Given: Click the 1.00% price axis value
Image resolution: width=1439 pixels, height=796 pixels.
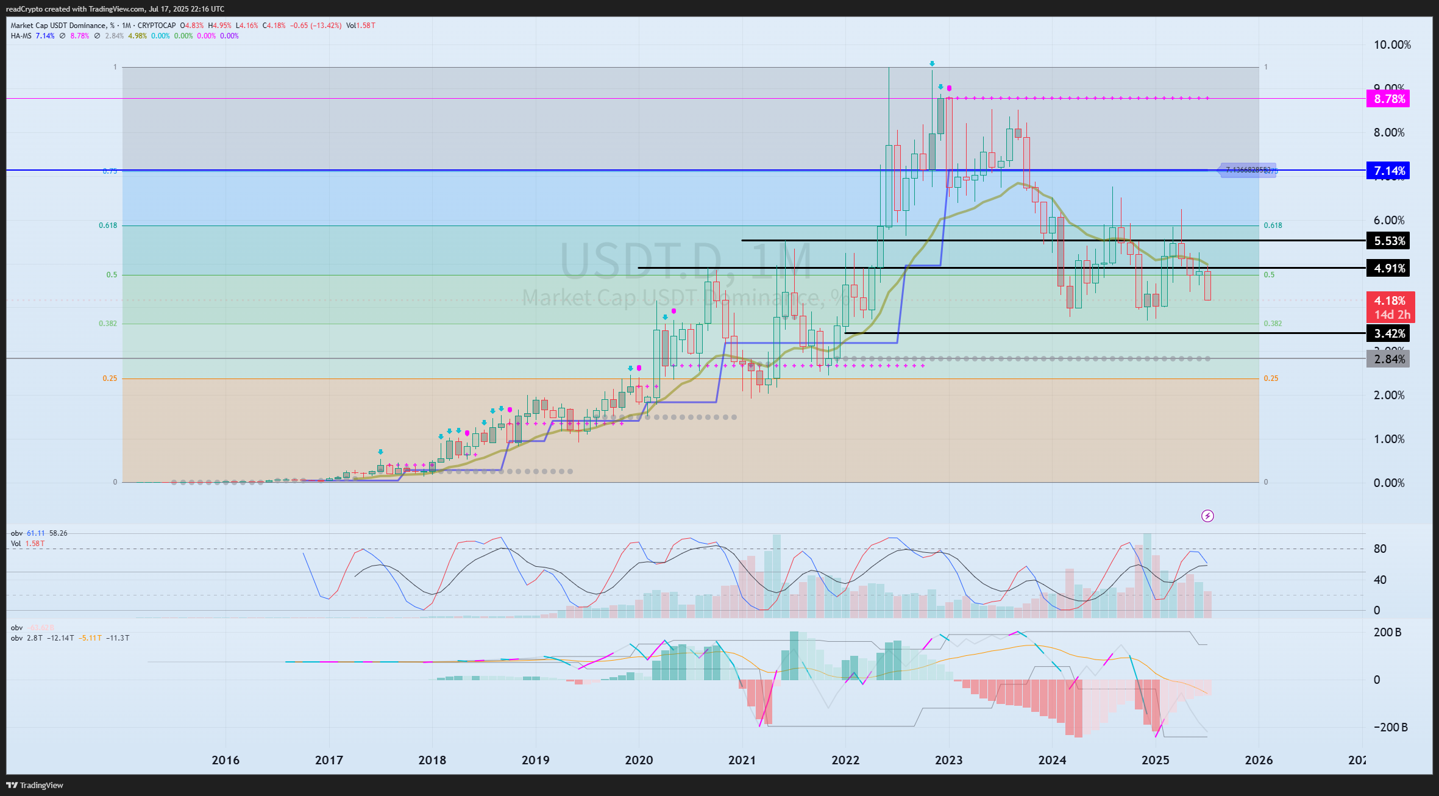Looking at the screenshot, I should (x=1389, y=439).
